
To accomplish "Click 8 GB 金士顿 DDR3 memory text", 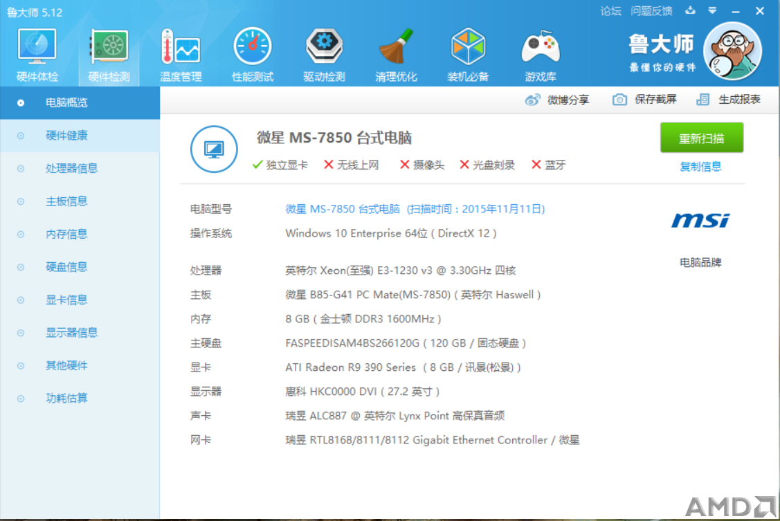I will (x=363, y=319).
